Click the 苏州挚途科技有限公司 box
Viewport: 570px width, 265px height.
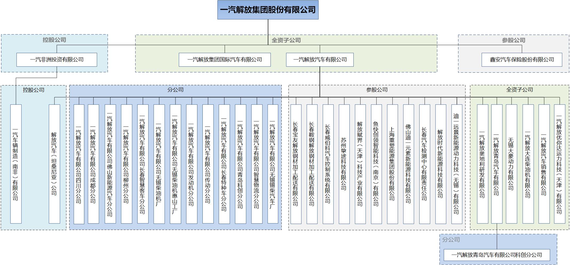click(x=344, y=164)
